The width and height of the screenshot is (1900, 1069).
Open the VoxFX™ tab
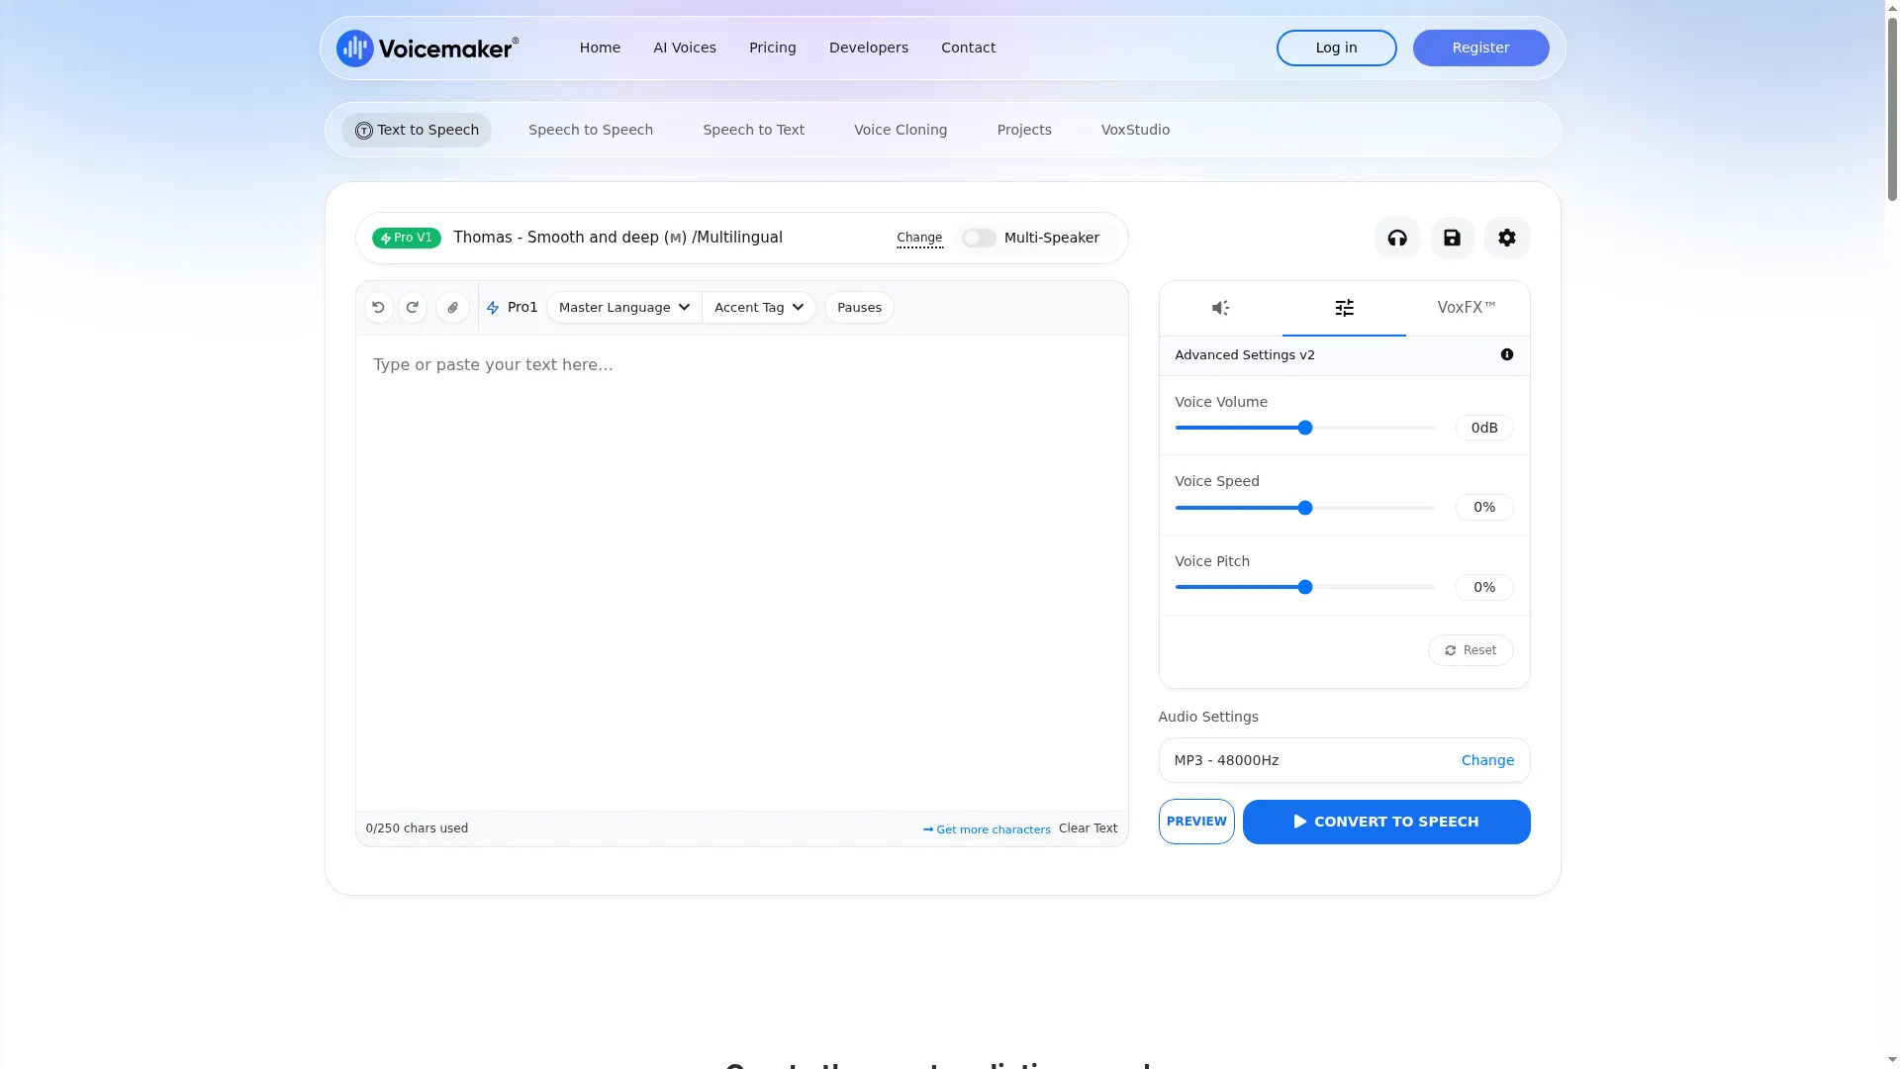pyautogui.click(x=1467, y=308)
